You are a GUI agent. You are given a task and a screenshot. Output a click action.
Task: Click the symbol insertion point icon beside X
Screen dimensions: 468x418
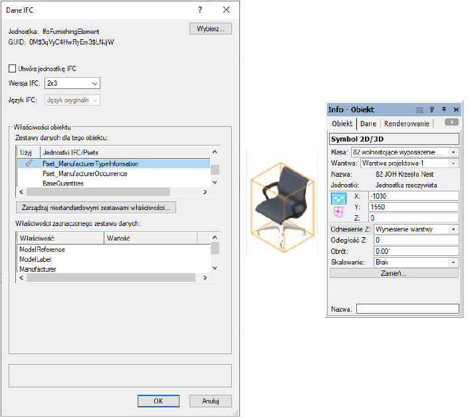(x=339, y=198)
